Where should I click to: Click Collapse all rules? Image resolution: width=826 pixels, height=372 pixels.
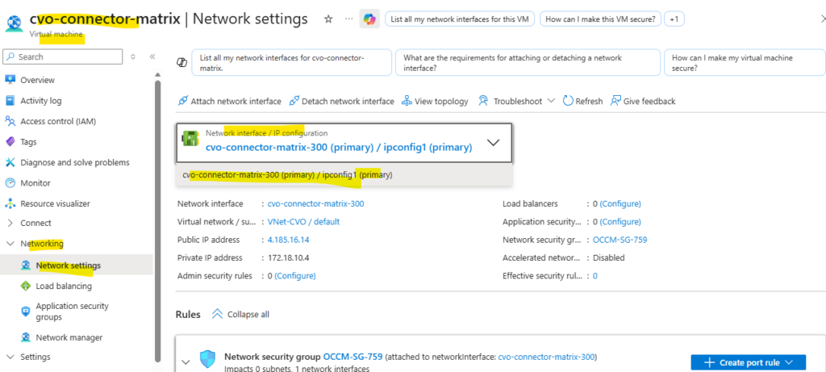tap(240, 314)
